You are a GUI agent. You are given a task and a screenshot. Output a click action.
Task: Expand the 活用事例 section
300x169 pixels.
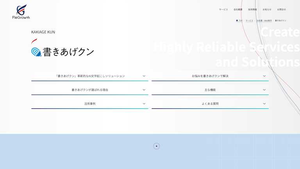90,104
